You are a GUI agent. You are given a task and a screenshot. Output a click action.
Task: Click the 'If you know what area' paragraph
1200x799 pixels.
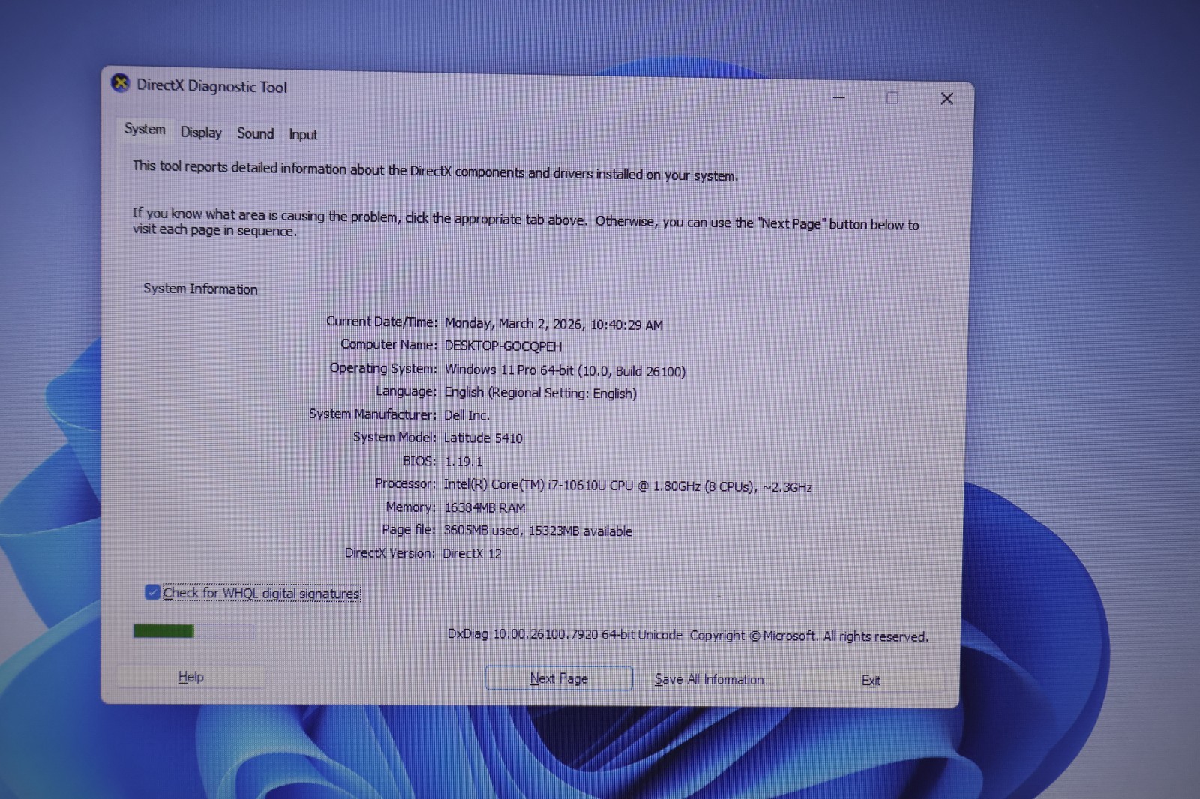coord(525,223)
